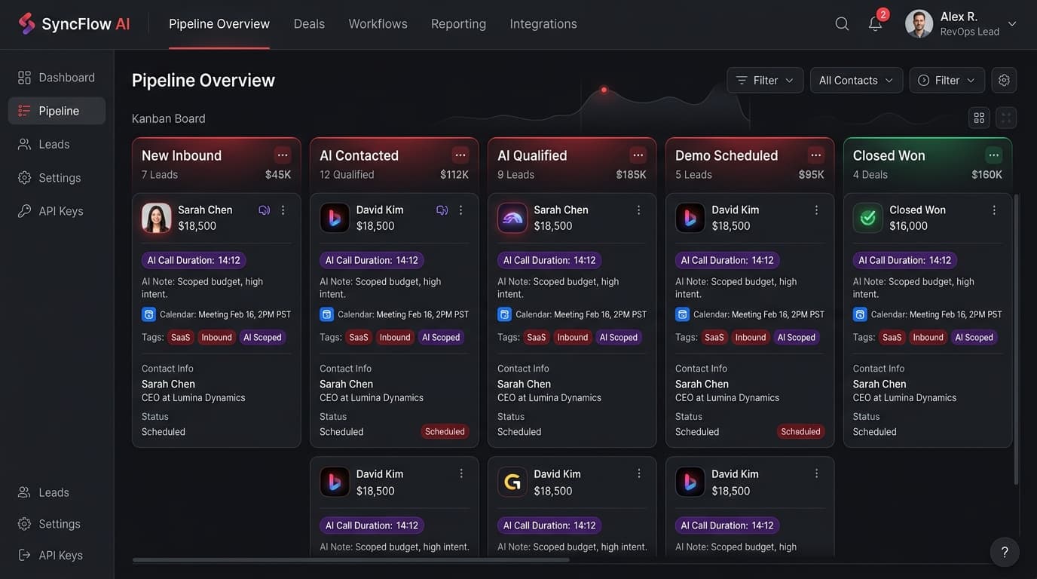Switch to the Reporting tab
The image size is (1037, 579).
point(458,24)
